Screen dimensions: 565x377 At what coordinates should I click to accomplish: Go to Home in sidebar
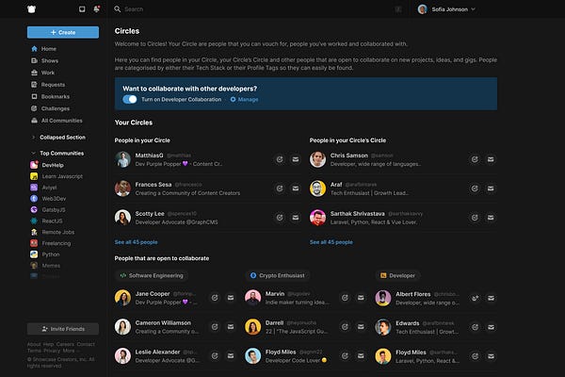point(44,49)
